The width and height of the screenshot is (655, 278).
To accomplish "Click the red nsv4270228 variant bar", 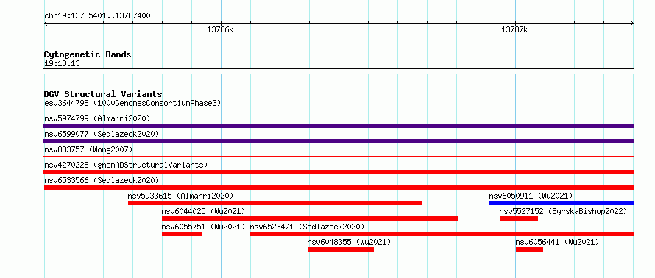I will pyautogui.click(x=339, y=172).
